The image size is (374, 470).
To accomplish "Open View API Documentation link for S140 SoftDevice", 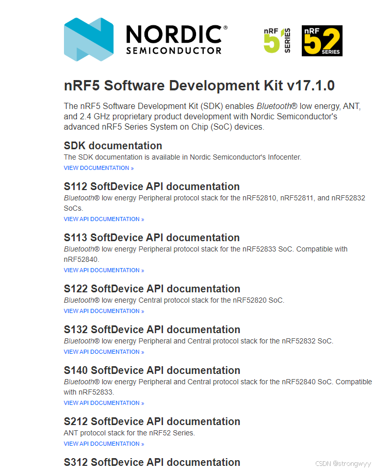I will point(104,403).
